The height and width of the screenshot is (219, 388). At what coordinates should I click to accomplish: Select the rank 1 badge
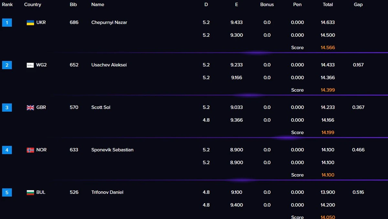[x=7, y=23]
